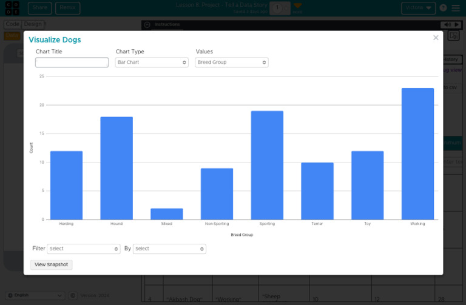This screenshot has width=466, height=305.
Task: Click the Code.org logo icon
Action: pos(12,8)
